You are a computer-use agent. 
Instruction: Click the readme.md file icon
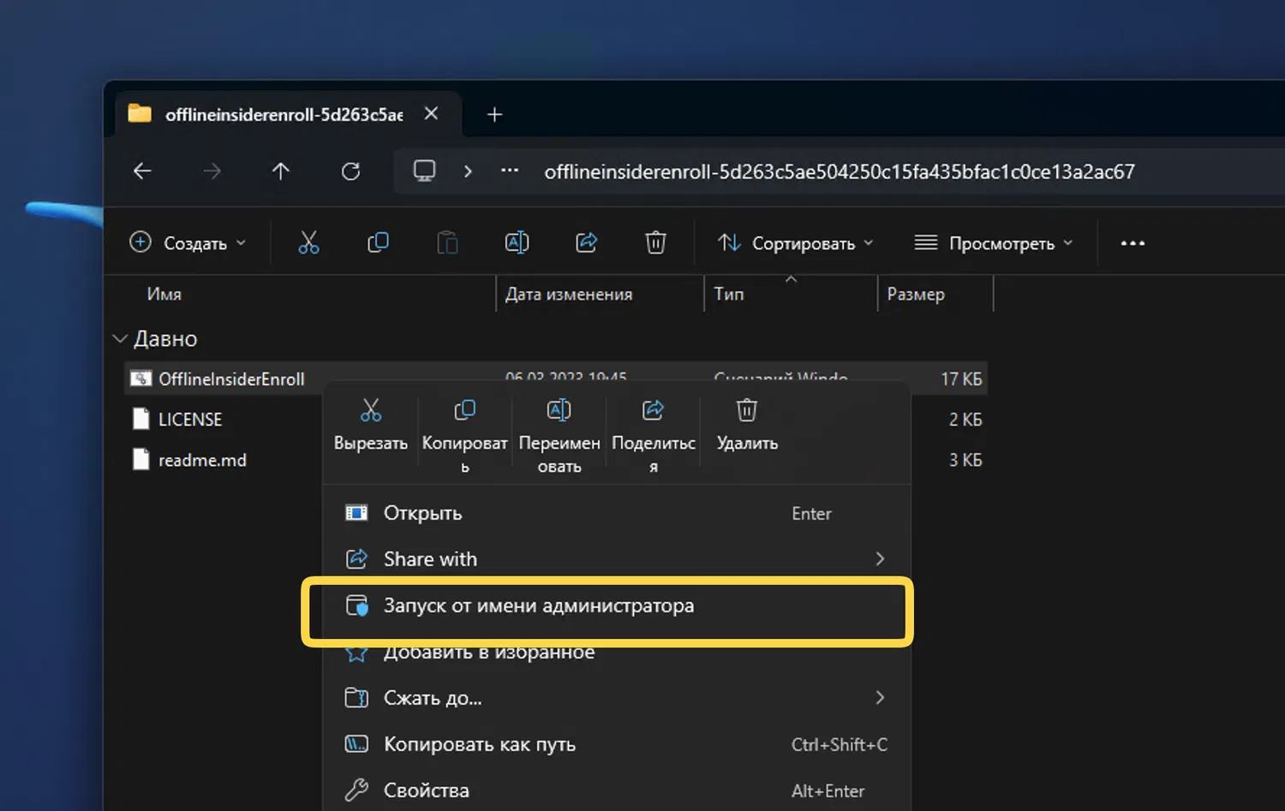pyautogui.click(x=141, y=459)
